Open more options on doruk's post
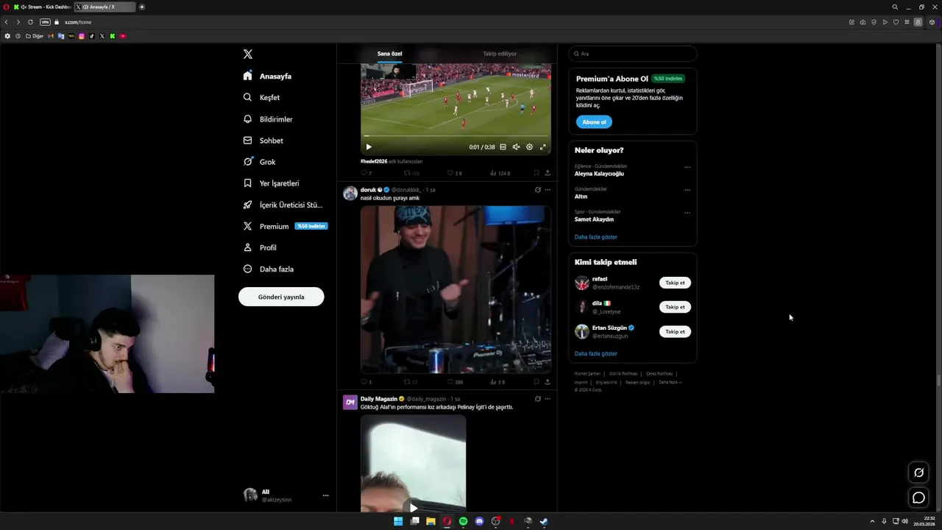This screenshot has width=942, height=530. click(548, 190)
